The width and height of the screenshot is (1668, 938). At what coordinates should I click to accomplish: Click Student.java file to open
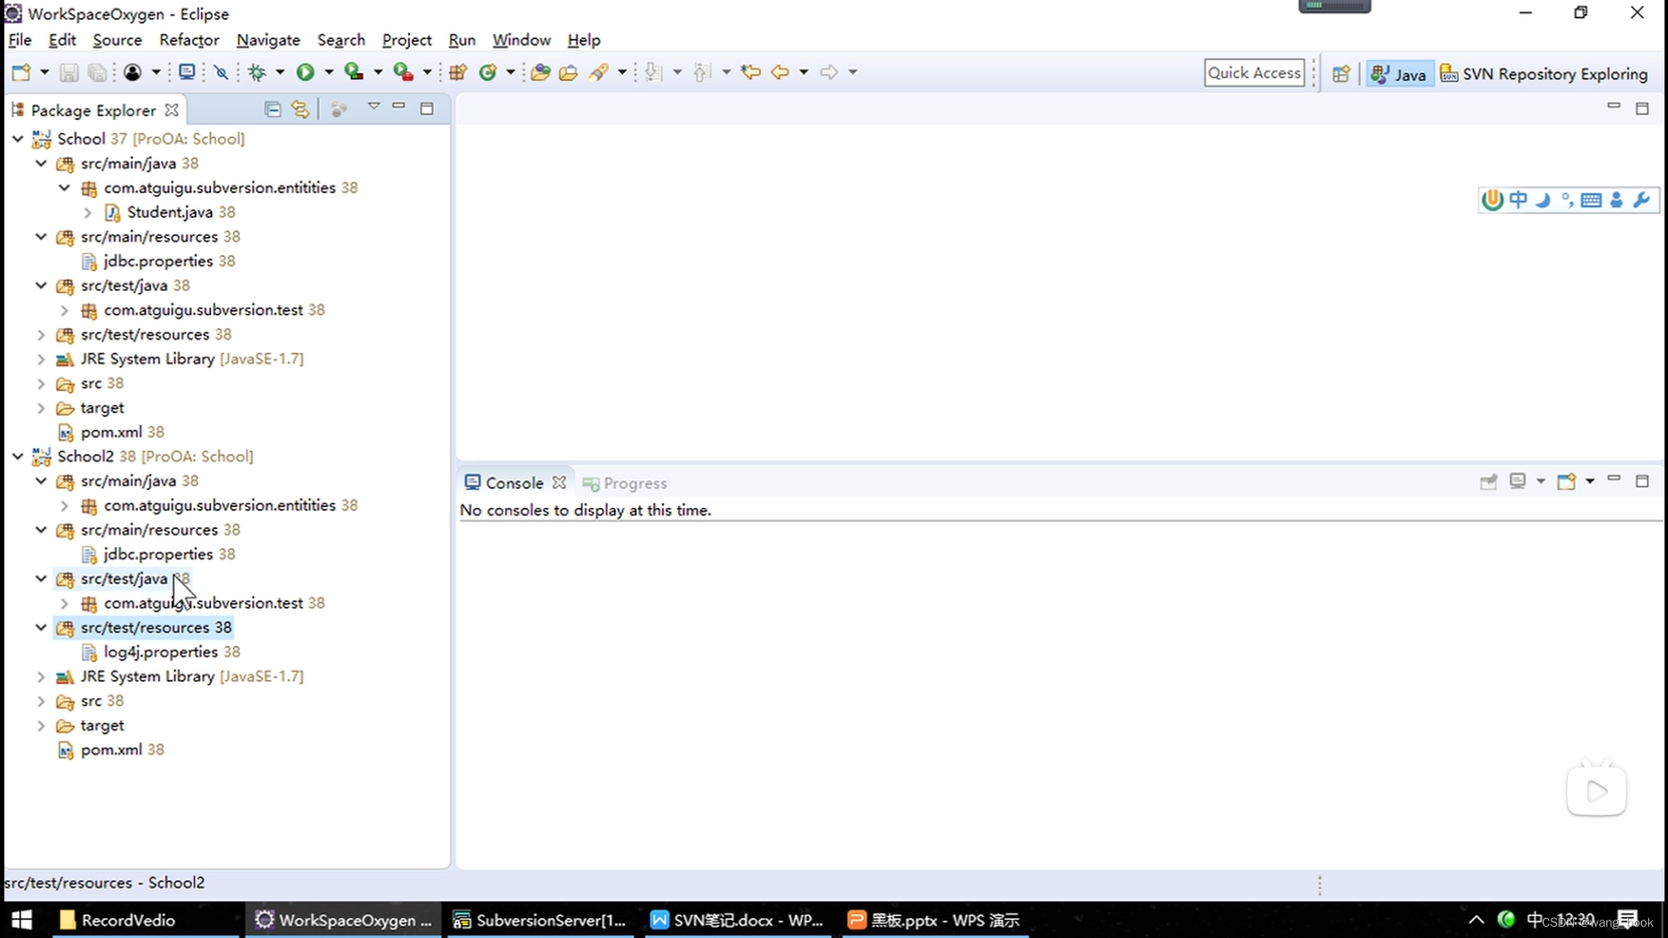[x=169, y=211]
